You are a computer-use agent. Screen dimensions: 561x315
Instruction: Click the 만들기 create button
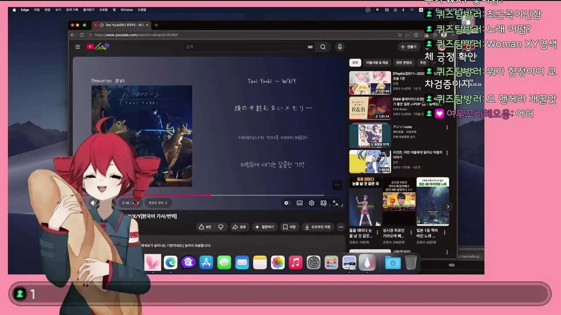(x=408, y=47)
